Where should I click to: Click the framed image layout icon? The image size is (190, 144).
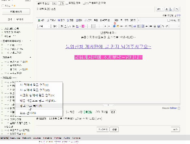(143, 26)
